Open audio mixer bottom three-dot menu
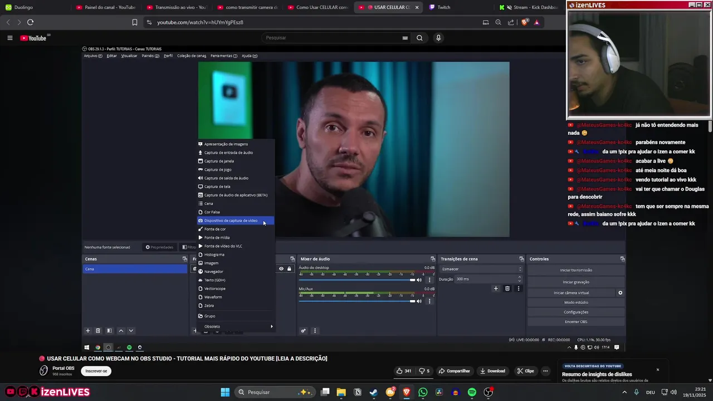713x401 pixels. point(315,331)
